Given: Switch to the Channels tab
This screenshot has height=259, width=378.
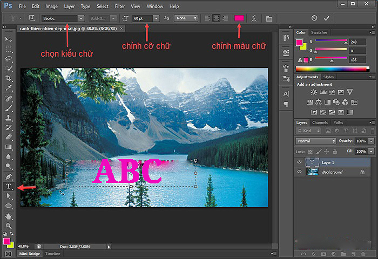Looking at the screenshot, I should coord(320,122).
